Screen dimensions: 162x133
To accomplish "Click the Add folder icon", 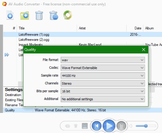I will [x=24, y=15].
